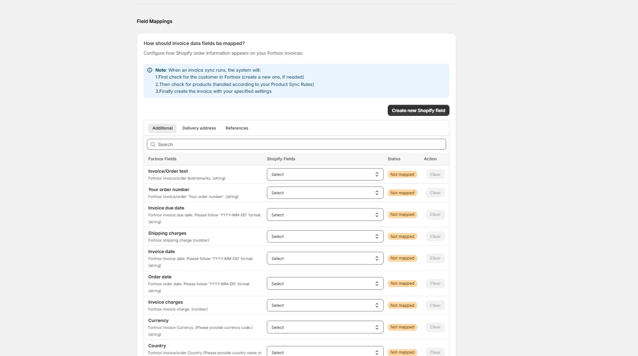Click Not mapped status for Currency
Screen dimensions: 638x356
(x=402, y=327)
